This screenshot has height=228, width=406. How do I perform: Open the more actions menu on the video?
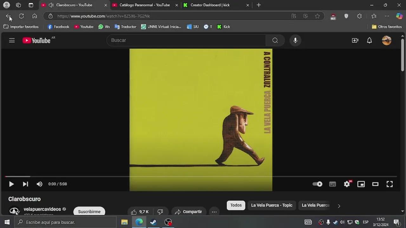point(214,212)
